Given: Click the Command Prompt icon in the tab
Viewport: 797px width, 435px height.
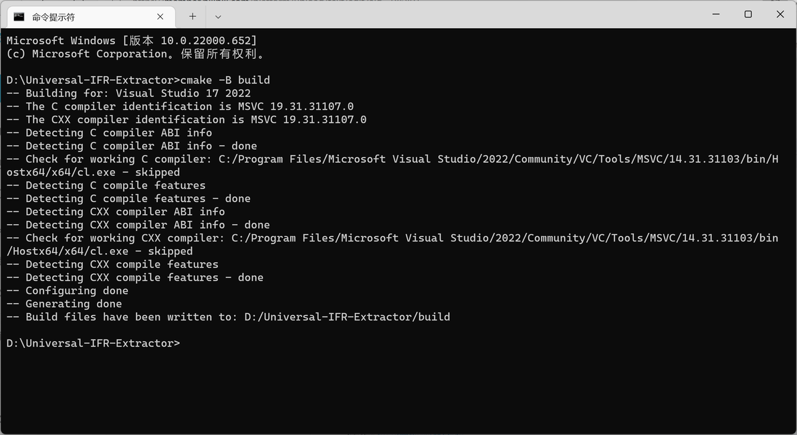Looking at the screenshot, I should point(19,17).
